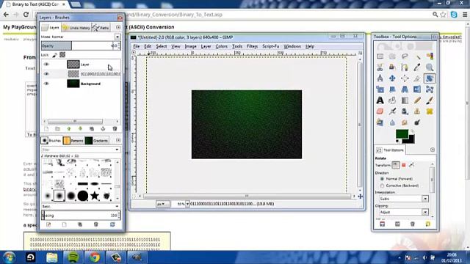This screenshot has height=264, width=470.
Task: Select the Alignment tool
Action: pos(405,78)
